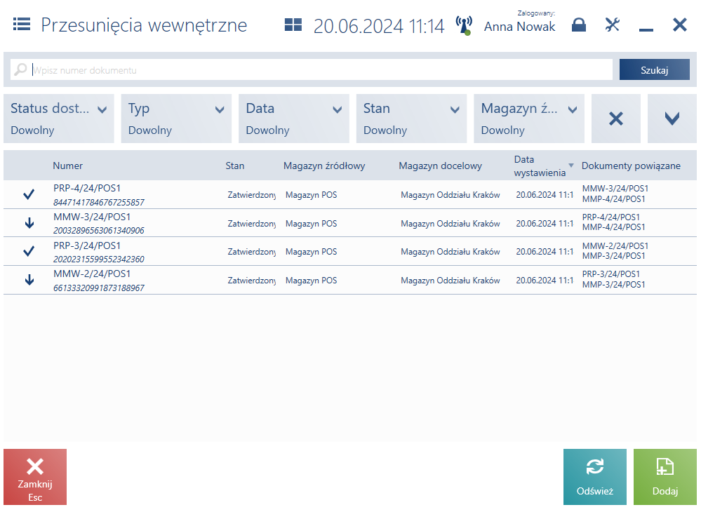Sort by Data wystawienia column header
Screen dimensions: 701x512
pos(540,166)
